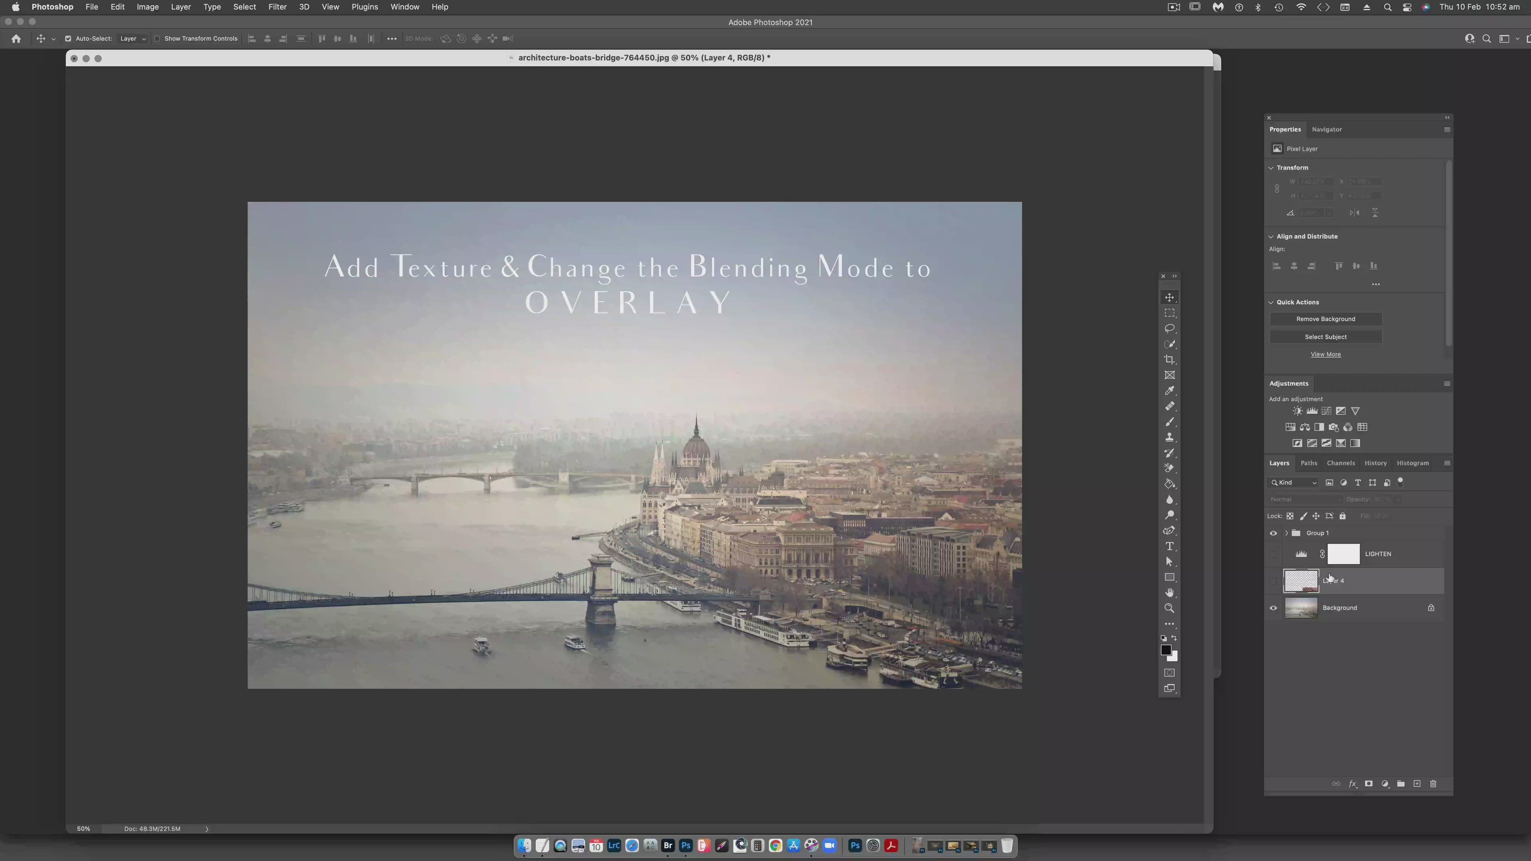Select the Hand tool
Viewport: 1531px width, 861px height.
point(1169,592)
